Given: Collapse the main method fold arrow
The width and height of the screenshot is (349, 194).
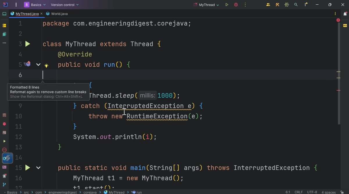Looking at the screenshot, I should [x=38, y=168].
